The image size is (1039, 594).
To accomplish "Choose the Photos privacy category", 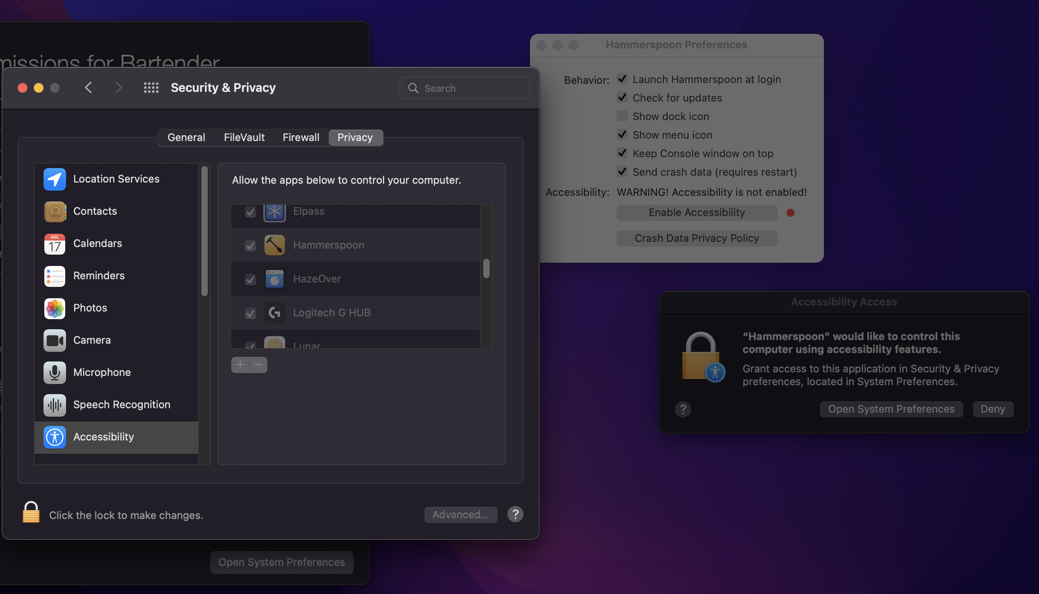I will click(x=90, y=308).
